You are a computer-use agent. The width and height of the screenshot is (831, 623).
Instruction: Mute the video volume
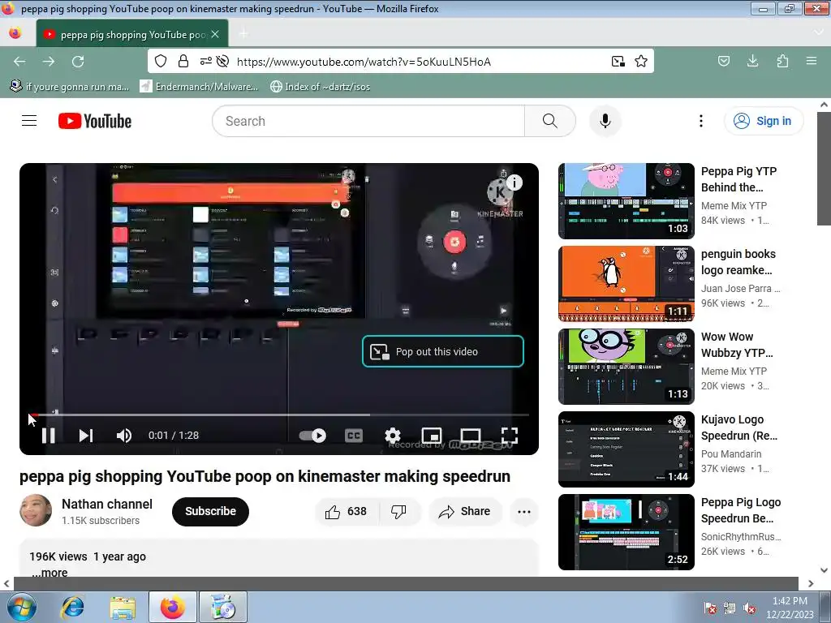pos(124,436)
